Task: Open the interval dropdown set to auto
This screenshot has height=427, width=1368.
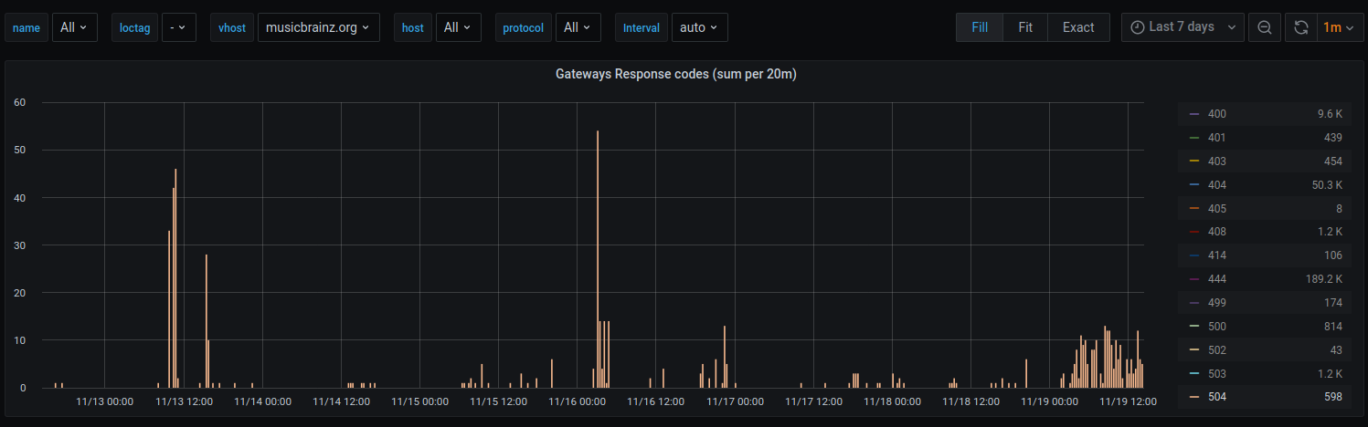Action: coord(700,27)
